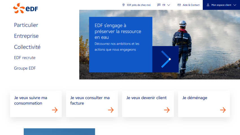Open the Collectivité menu

pyautogui.click(x=27, y=47)
